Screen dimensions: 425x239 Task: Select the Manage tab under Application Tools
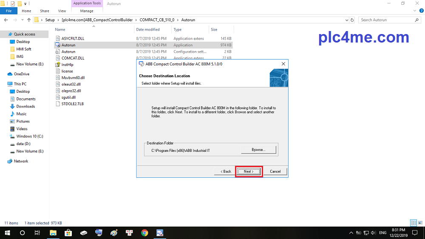87,11
